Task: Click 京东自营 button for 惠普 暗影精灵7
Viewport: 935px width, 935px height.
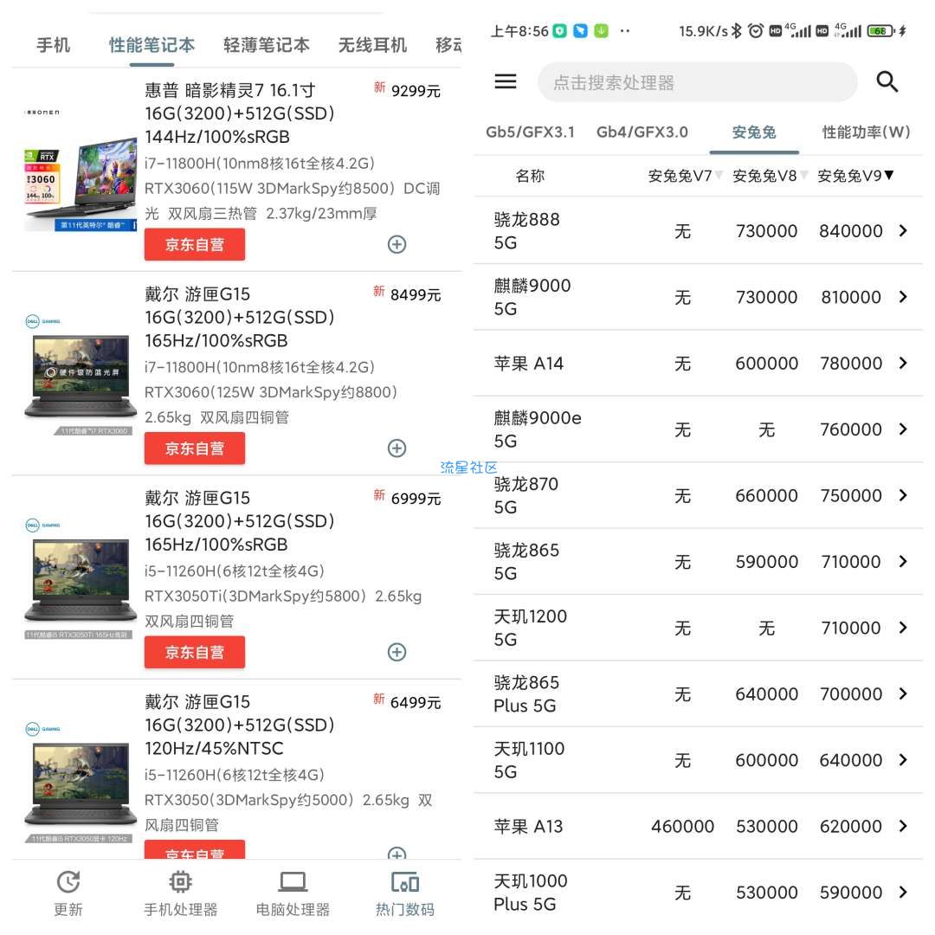Action: [x=195, y=244]
